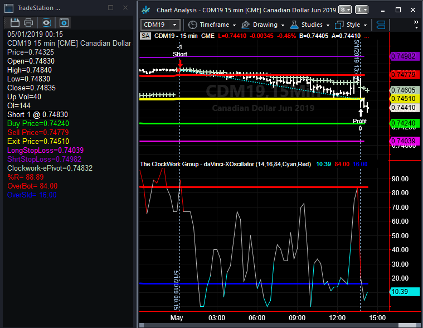The height and width of the screenshot is (328, 423).
Task: Click 'Up Vol=40' row in data window
Action: (24, 97)
